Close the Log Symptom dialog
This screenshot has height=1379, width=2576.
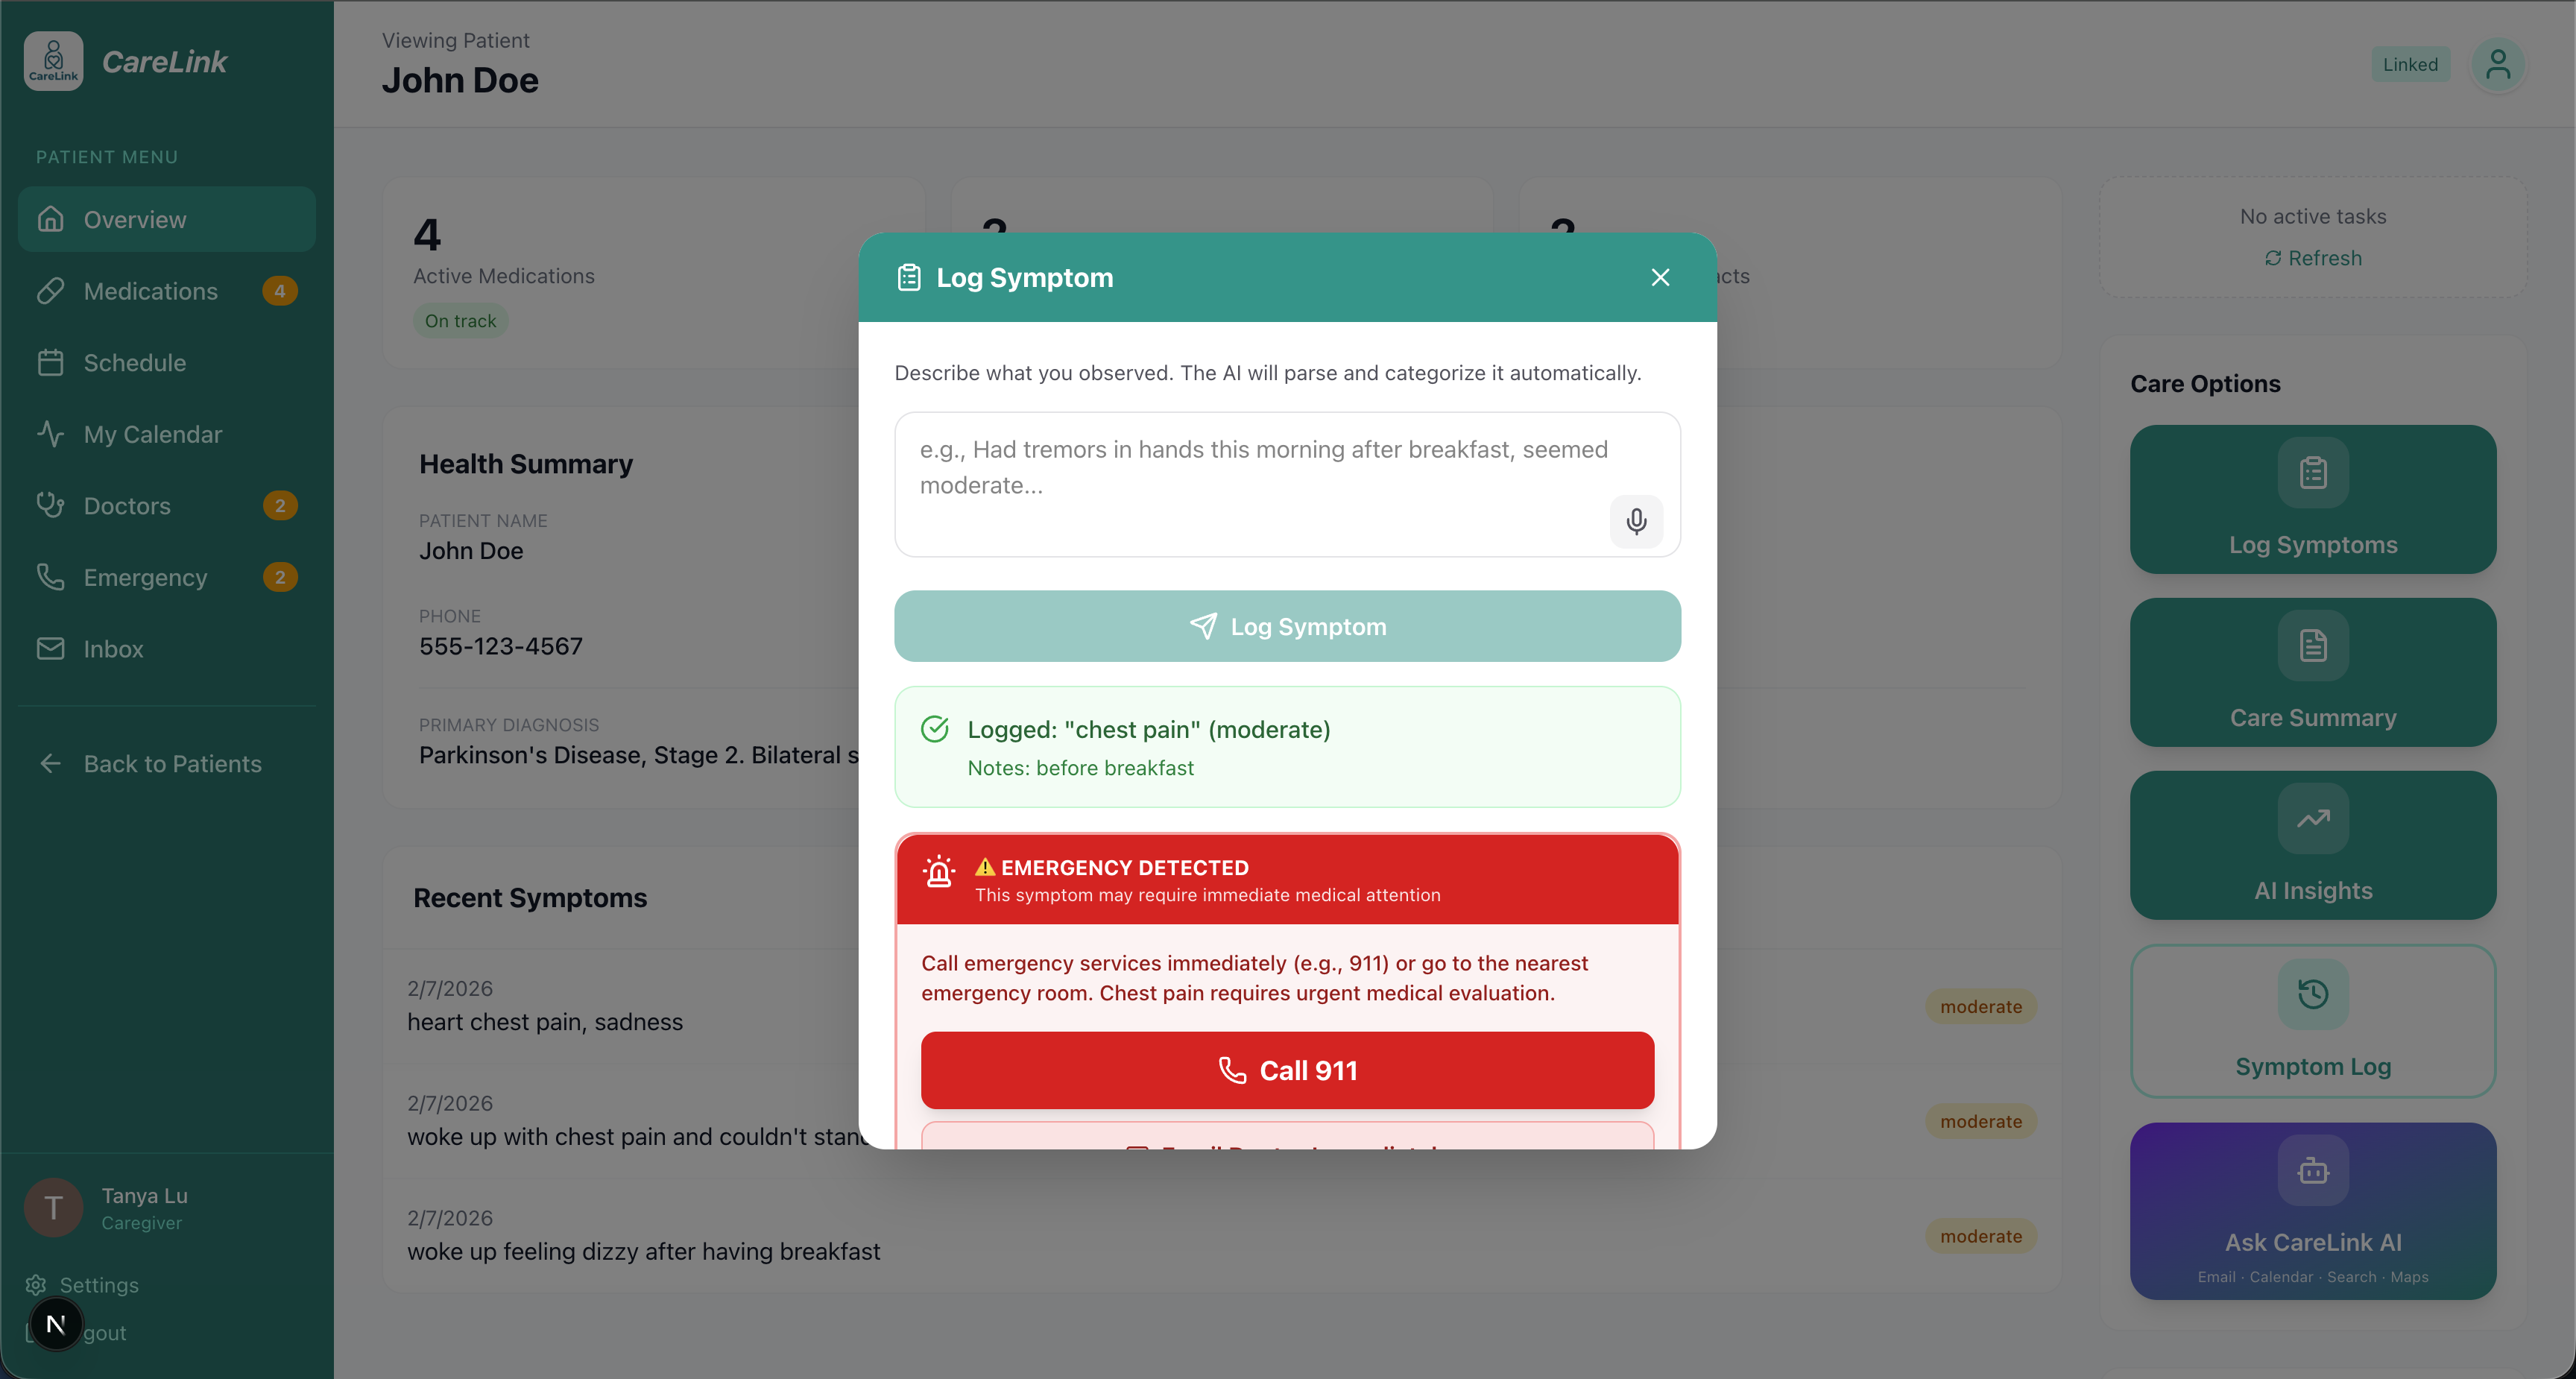[x=1660, y=277]
